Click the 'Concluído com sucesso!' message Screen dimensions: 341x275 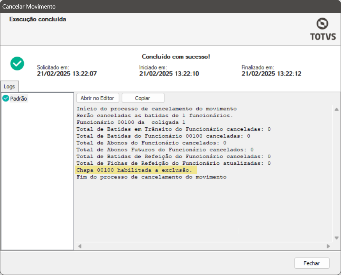(176, 57)
